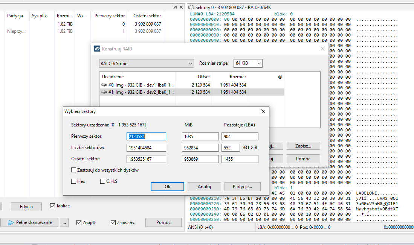This screenshot has width=414, height=245.
Task: Click the Konstruuj RAID dialog logo icon
Action: (97, 49)
